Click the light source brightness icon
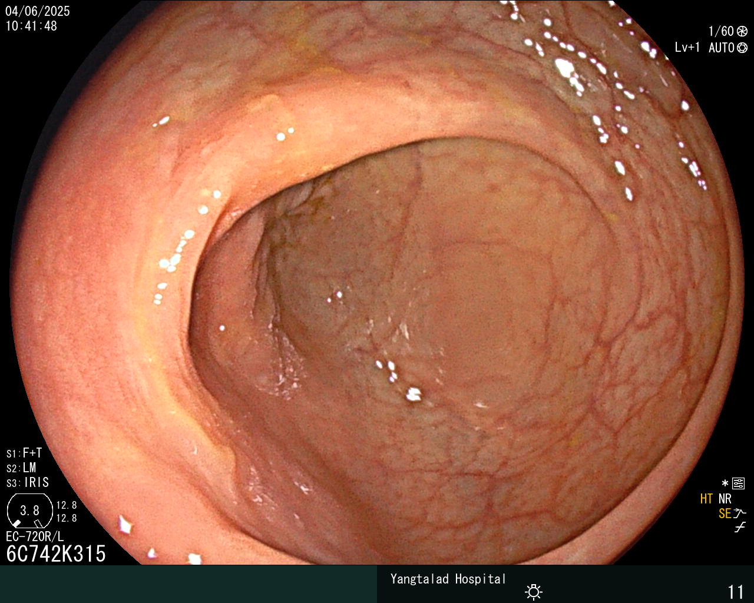 [534, 591]
